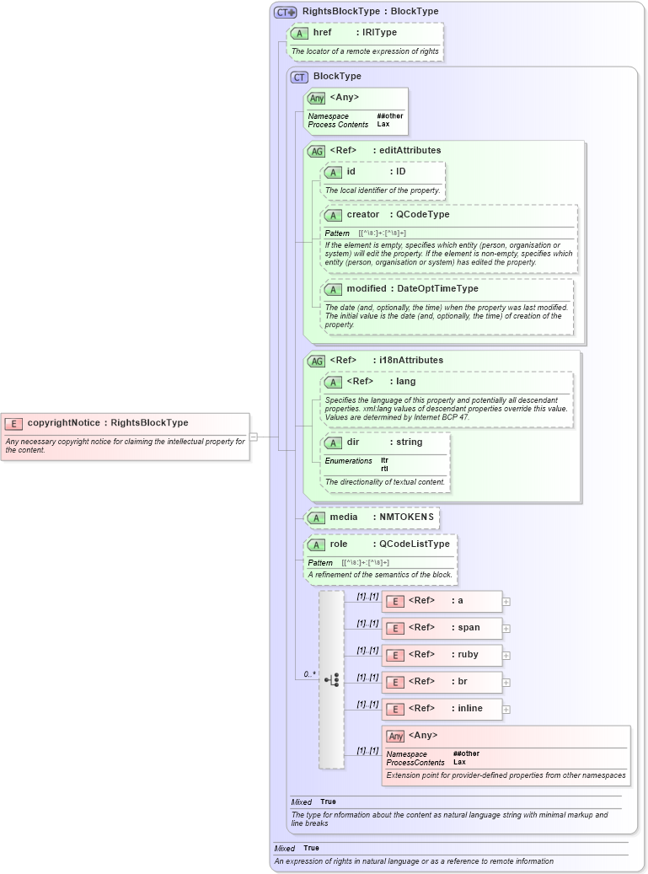648x874 pixels.
Task: Click the AG icon of editAttributes
Action: 317,151
